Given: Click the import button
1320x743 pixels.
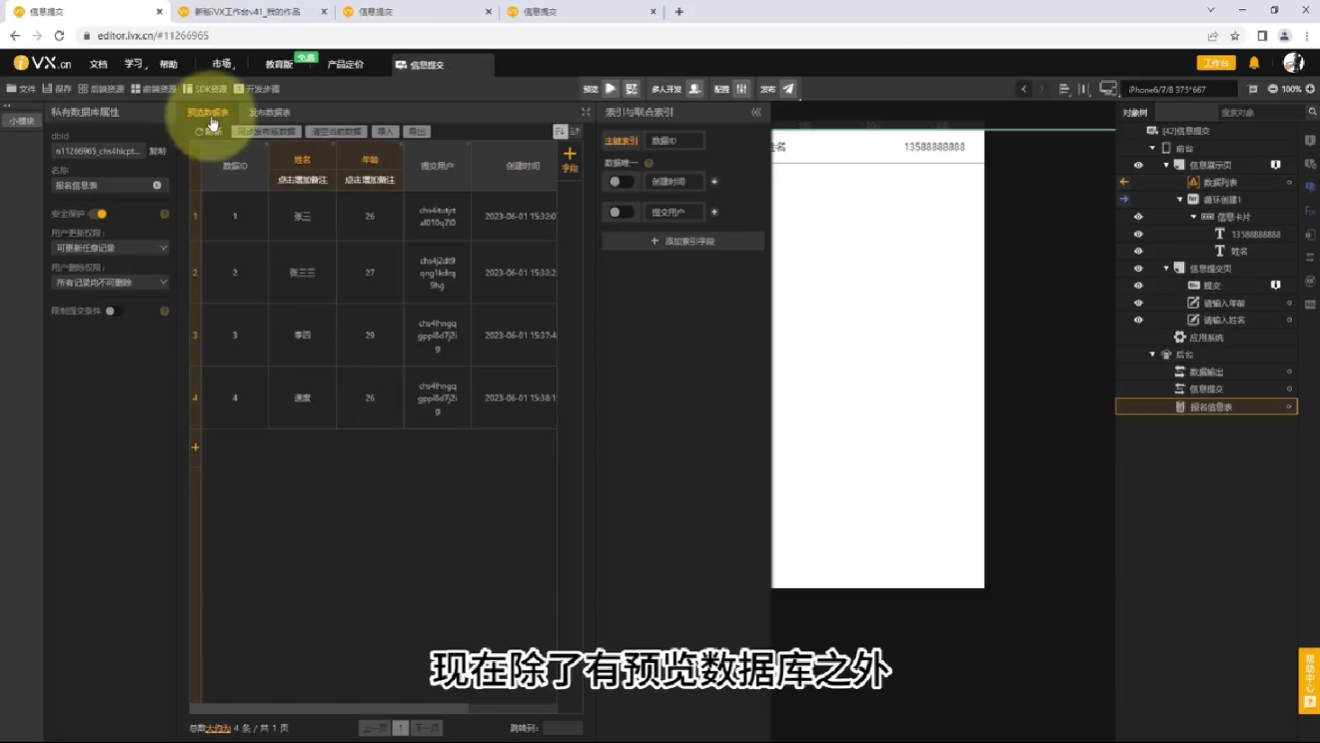Looking at the screenshot, I should [386, 131].
